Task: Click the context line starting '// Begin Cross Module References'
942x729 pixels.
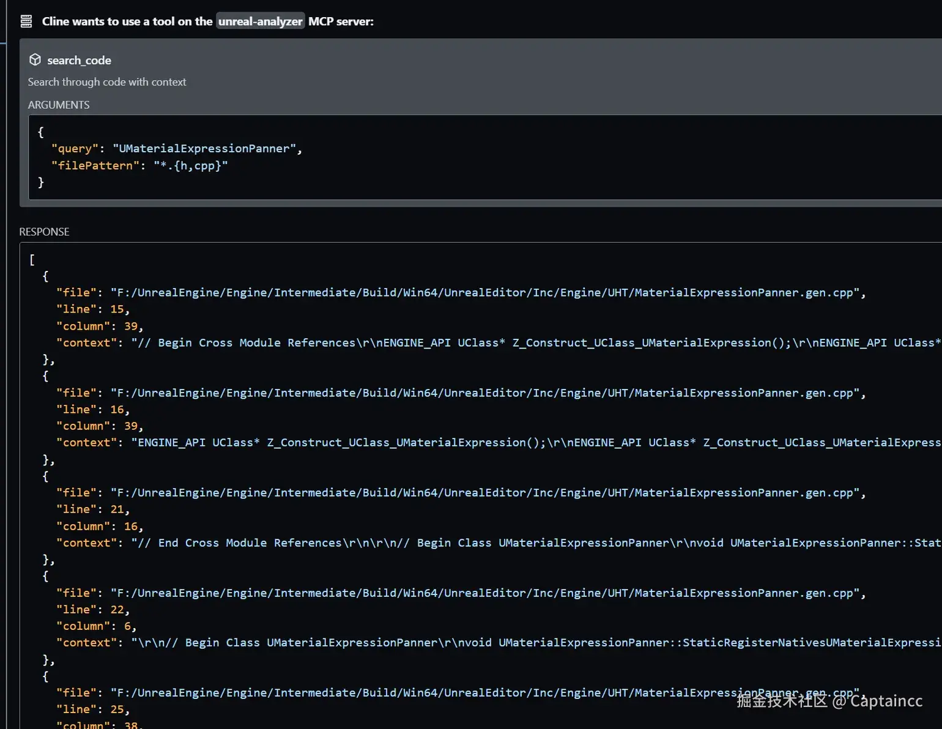Action: click(x=499, y=343)
